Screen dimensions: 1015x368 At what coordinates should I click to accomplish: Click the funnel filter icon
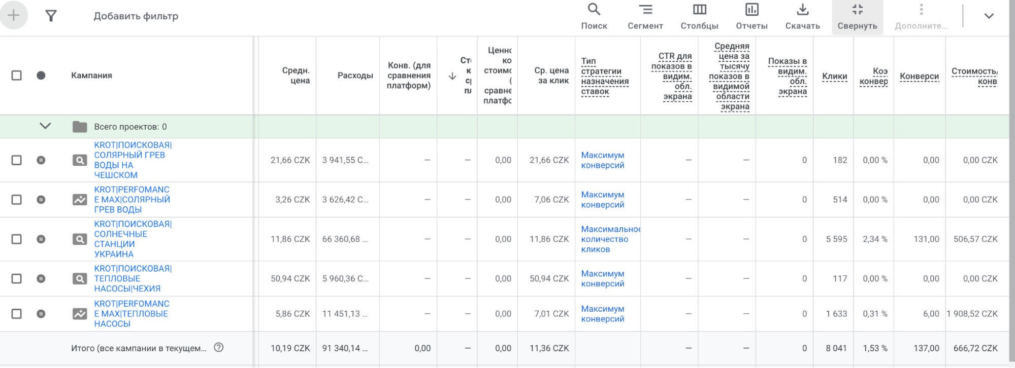coord(51,16)
